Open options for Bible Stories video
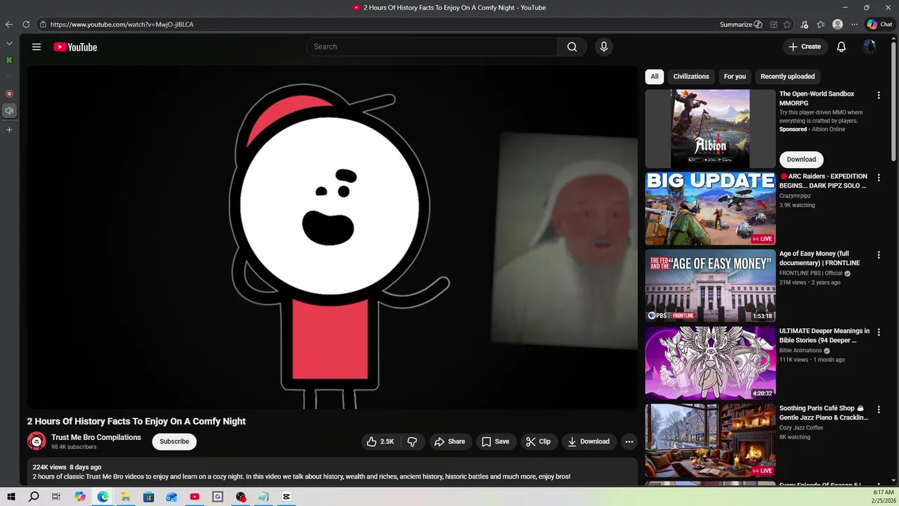Screen dimensions: 899x506 pyautogui.click(x=878, y=332)
